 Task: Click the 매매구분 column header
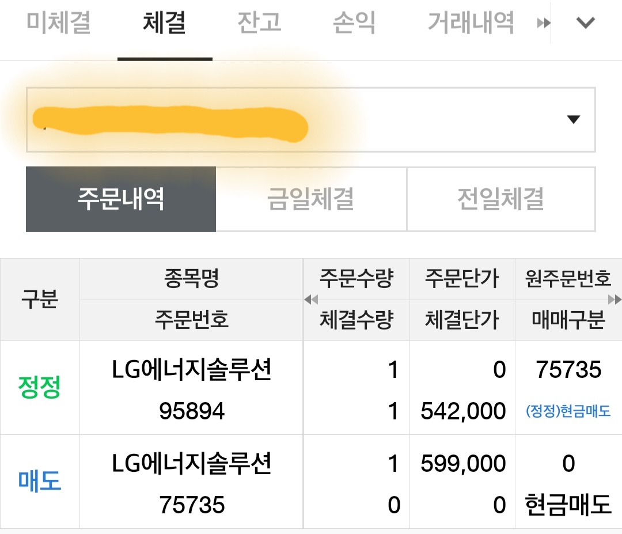click(568, 320)
